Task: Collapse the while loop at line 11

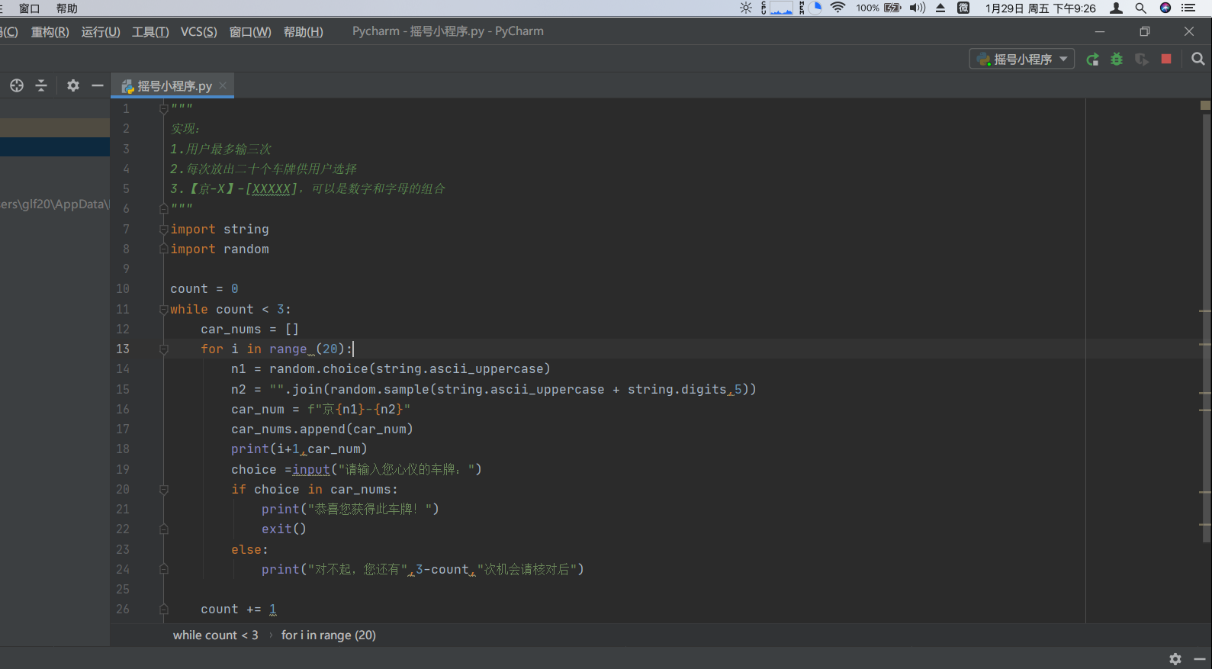Action: [163, 309]
